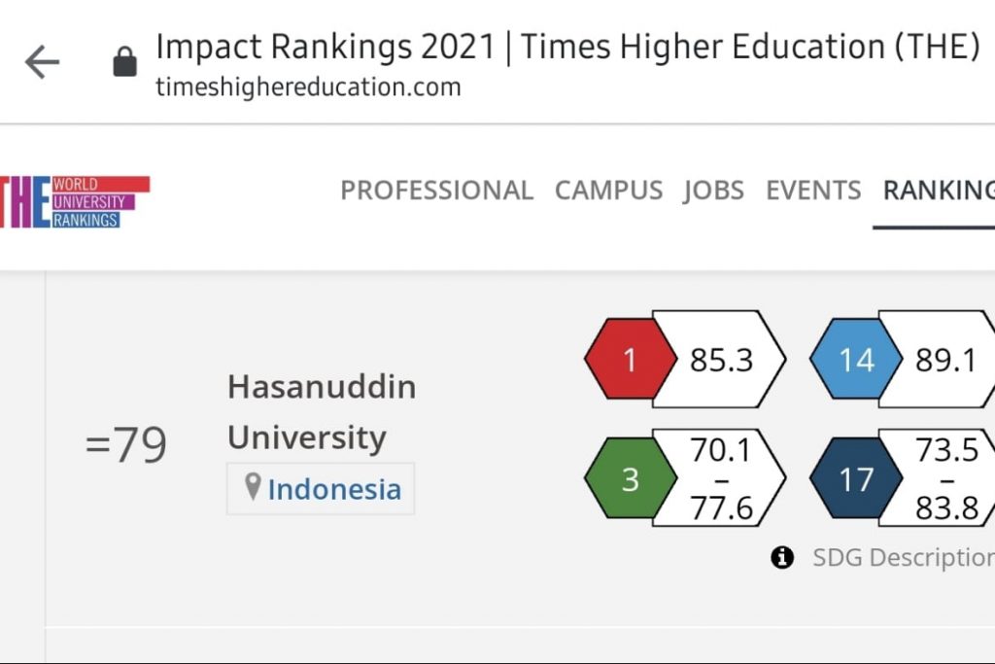This screenshot has height=664, width=995.
Task: Click the Hasanuddin University name link
Action: point(322,411)
